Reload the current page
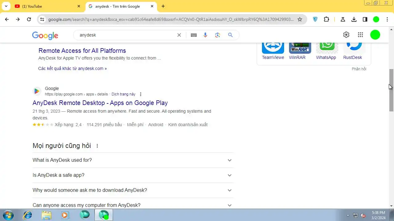394x221 pixels. click(x=29, y=19)
